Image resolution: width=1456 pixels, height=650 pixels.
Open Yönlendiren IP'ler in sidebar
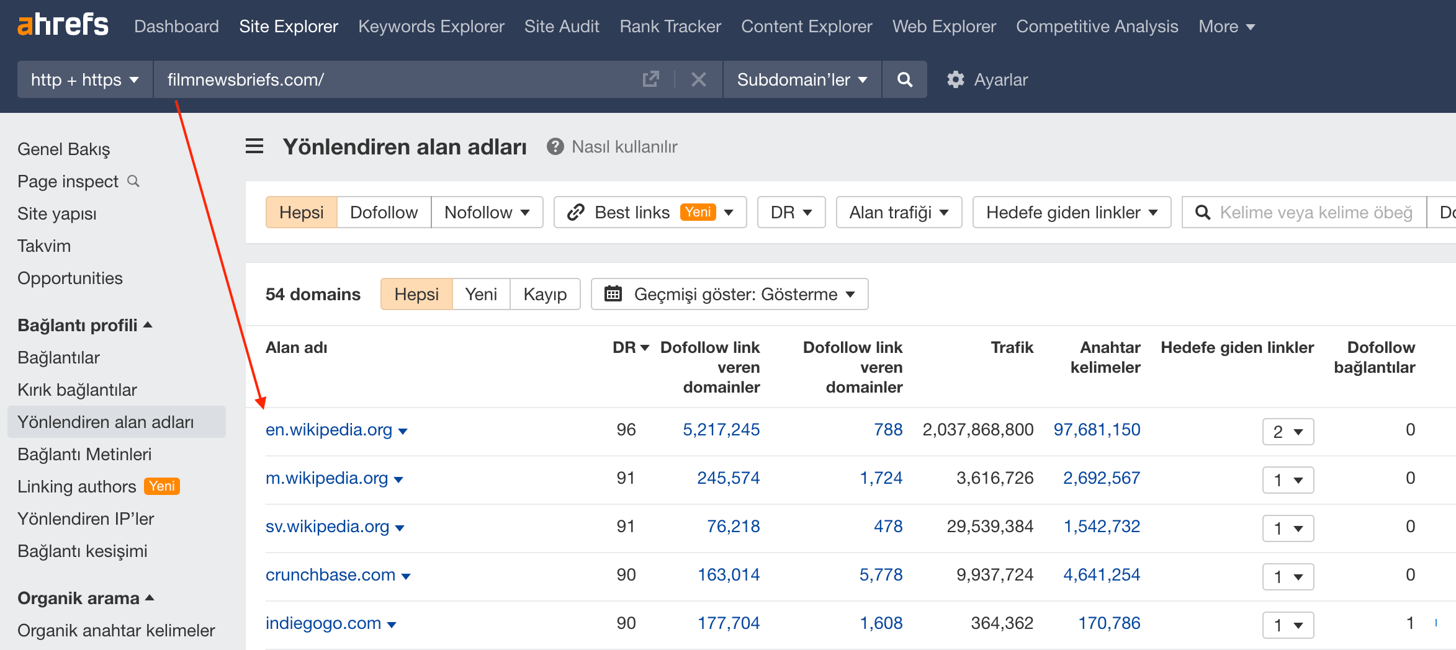[x=86, y=519]
